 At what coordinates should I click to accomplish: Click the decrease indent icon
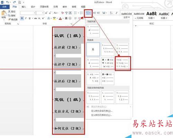pyautogui.click(x=95, y=13)
